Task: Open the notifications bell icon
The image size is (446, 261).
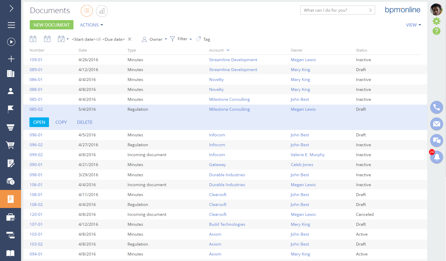Action: click(437, 157)
